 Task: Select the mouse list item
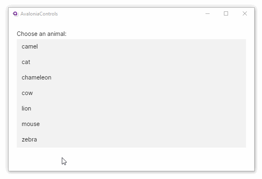(x=31, y=124)
